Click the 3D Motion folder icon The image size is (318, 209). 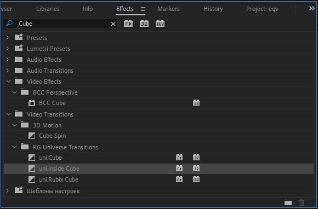pyautogui.click(x=25, y=124)
